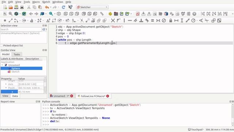
Task: Expand the Axis property row
Action: tap(6, 84)
